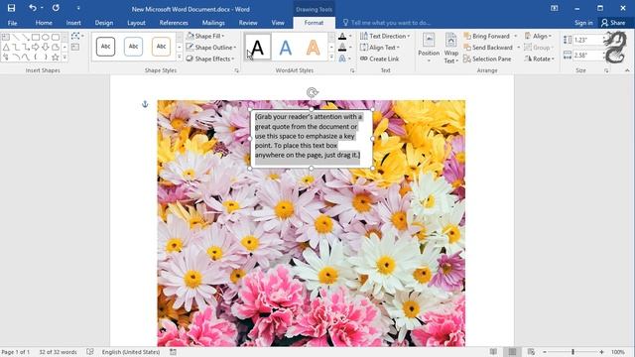The width and height of the screenshot is (635, 357).
Task: Open the View tab
Action: pyautogui.click(x=278, y=23)
